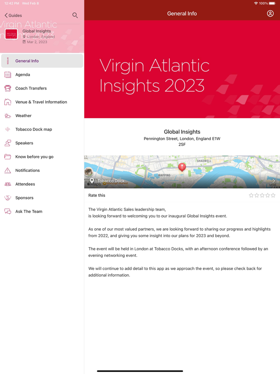This screenshot has width=280, height=374.
Task: Click the battery status icon
Action: click(x=272, y=3)
